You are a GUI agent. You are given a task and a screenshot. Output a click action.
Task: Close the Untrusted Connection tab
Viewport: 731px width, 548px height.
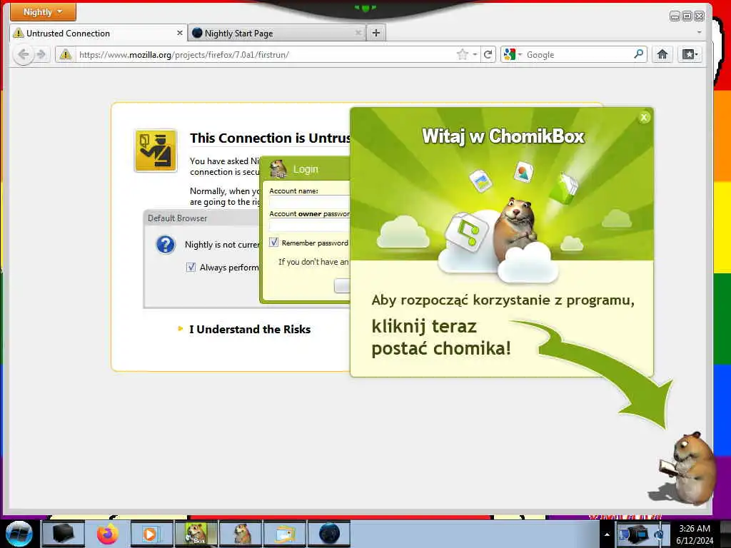(x=179, y=33)
